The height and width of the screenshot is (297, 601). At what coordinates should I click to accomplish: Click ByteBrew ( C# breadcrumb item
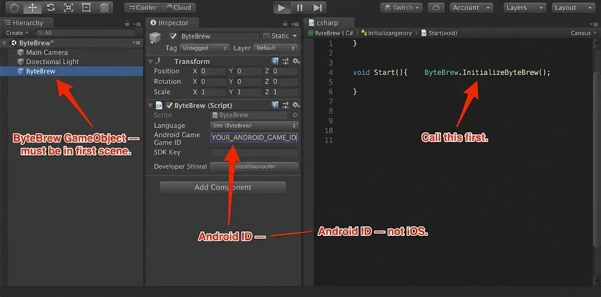(330, 33)
